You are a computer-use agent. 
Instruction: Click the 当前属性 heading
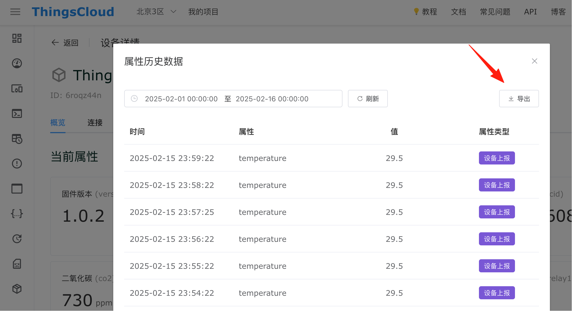coord(75,157)
